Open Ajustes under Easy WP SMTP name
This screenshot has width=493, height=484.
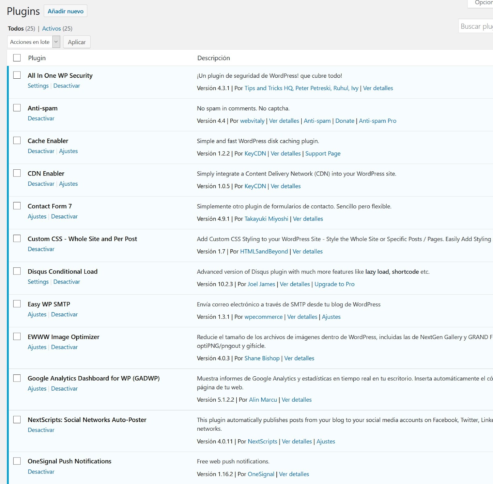[x=37, y=315]
